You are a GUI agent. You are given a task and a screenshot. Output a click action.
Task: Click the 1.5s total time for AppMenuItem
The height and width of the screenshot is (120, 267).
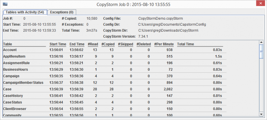click(x=219, y=56)
